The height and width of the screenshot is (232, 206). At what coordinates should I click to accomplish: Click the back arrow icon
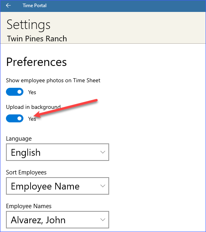pyautogui.click(x=8, y=6)
